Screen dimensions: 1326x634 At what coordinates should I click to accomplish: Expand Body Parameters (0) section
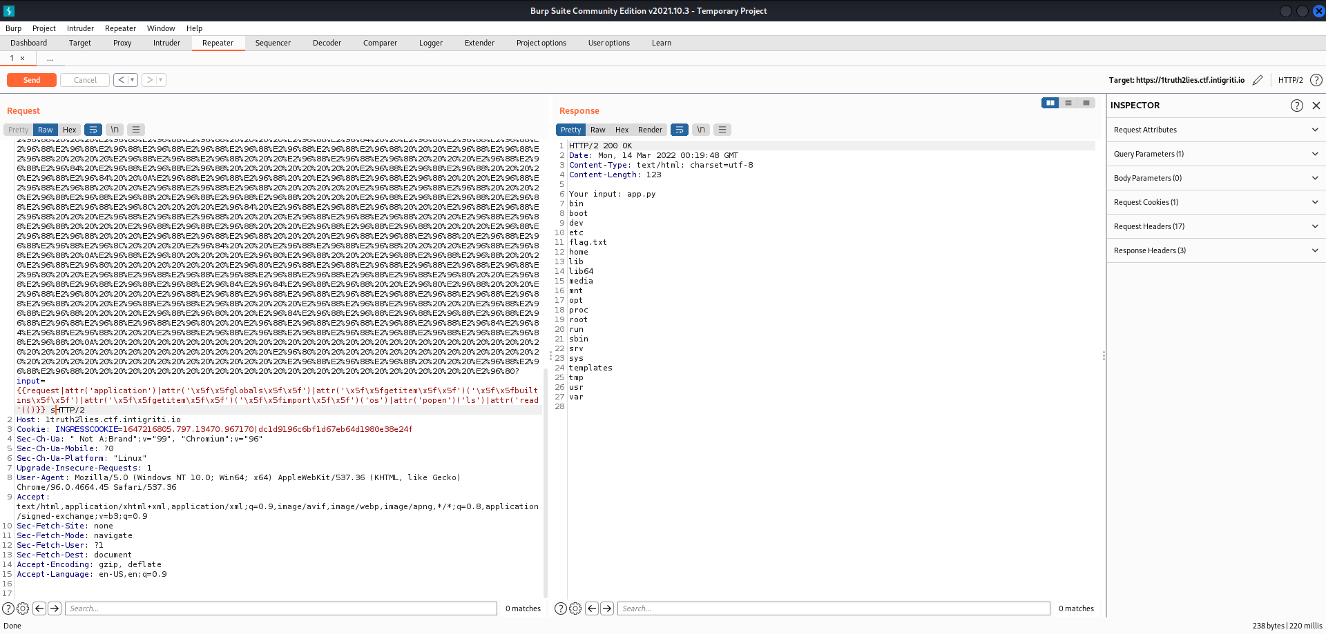click(x=1215, y=178)
